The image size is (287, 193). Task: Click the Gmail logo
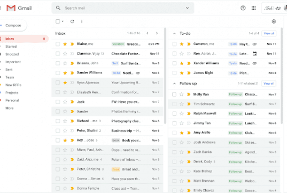point(19,8)
